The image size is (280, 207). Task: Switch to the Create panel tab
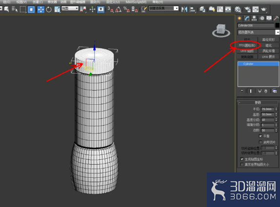[x=240, y=18]
